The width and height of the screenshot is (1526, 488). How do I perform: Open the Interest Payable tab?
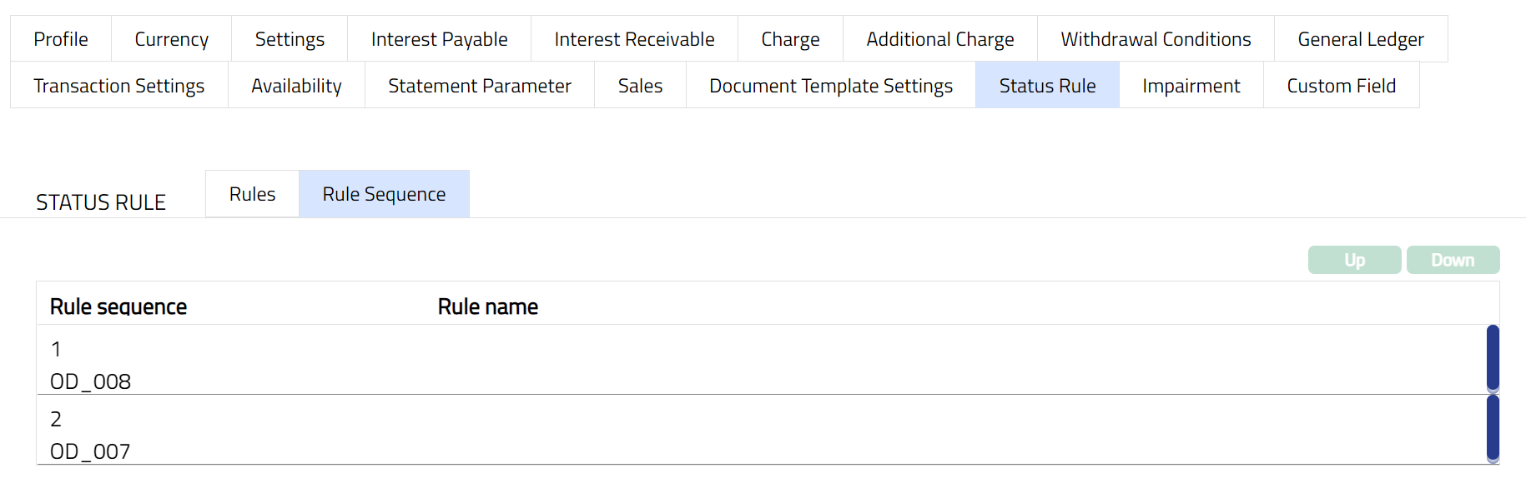click(x=439, y=39)
